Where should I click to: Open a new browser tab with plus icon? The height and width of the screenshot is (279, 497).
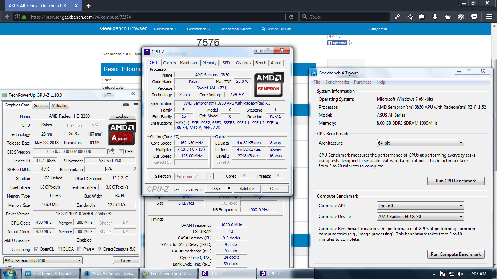pyautogui.click(x=88, y=6)
